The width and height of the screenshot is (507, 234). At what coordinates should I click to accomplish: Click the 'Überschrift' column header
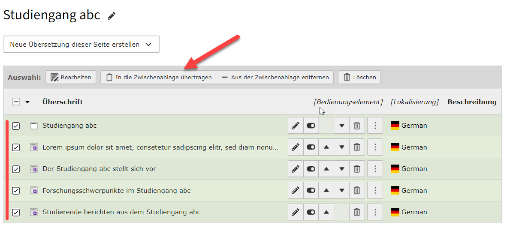tap(63, 102)
